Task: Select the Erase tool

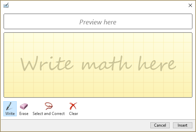Action: [24, 109]
